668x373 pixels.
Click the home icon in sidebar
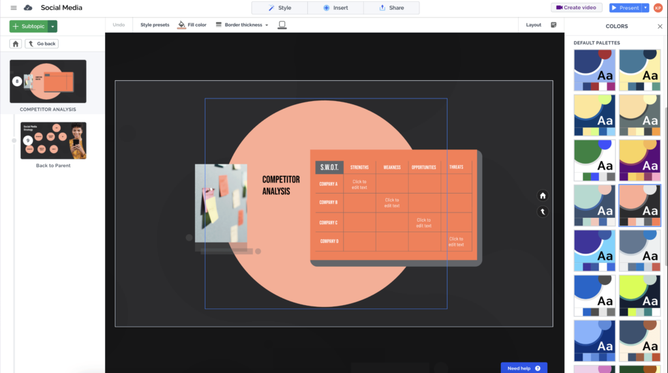16,44
